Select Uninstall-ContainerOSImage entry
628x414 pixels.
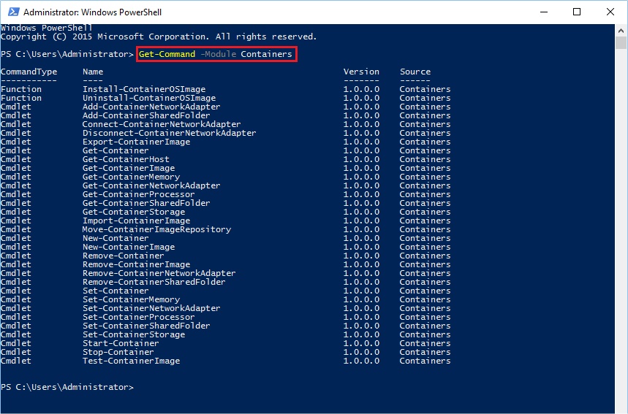[x=149, y=98]
